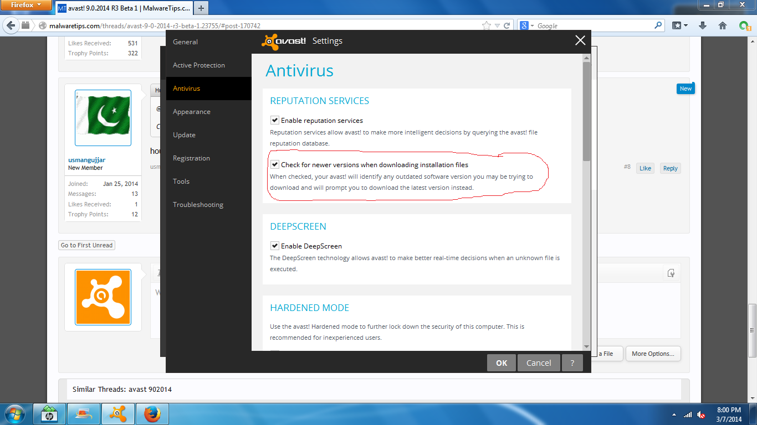Click the post number #8 link
The image size is (757, 425).
[627, 167]
